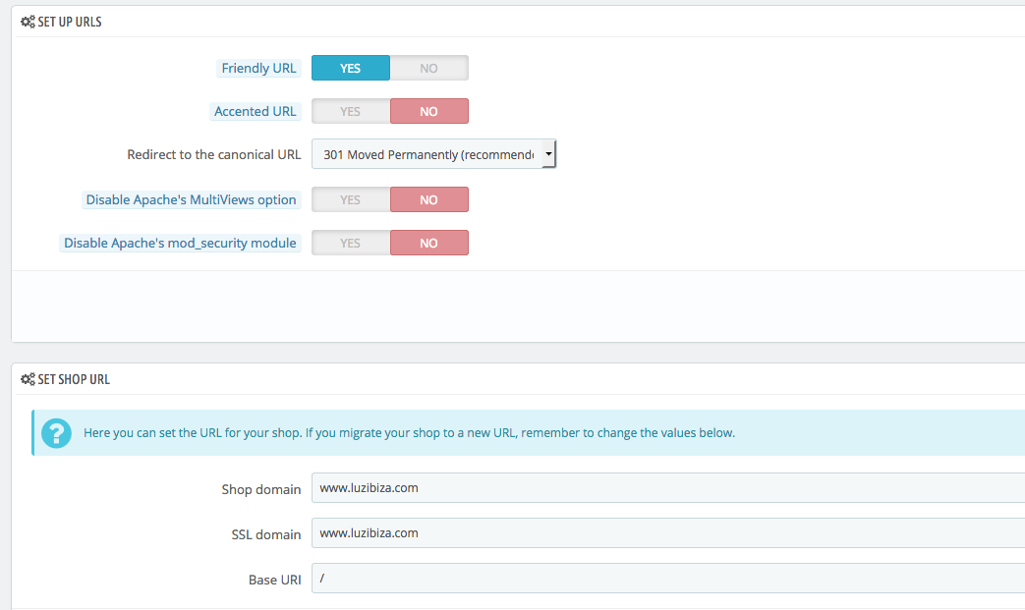Click the question mark help icon
The image size is (1025, 610).
point(56,432)
